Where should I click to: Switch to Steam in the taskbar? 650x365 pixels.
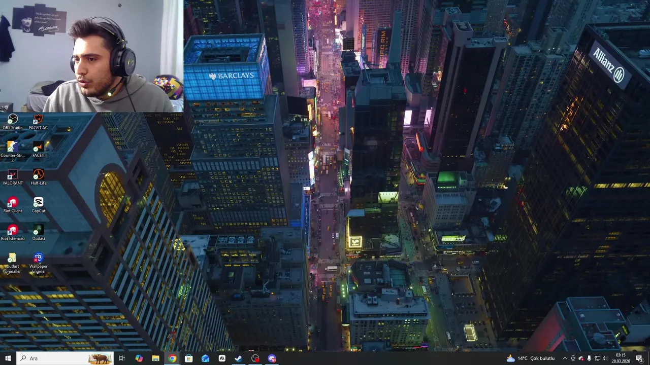tap(238, 358)
